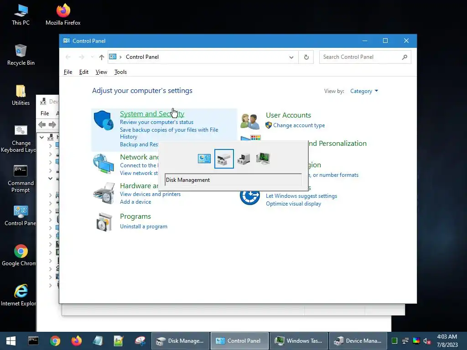Click the Control Panel address breadcrumb
The width and height of the screenshot is (467, 350).
142,57
